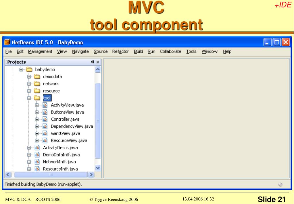294x204 pixels.
Task: Click the network folder icon
Action: click(37, 84)
